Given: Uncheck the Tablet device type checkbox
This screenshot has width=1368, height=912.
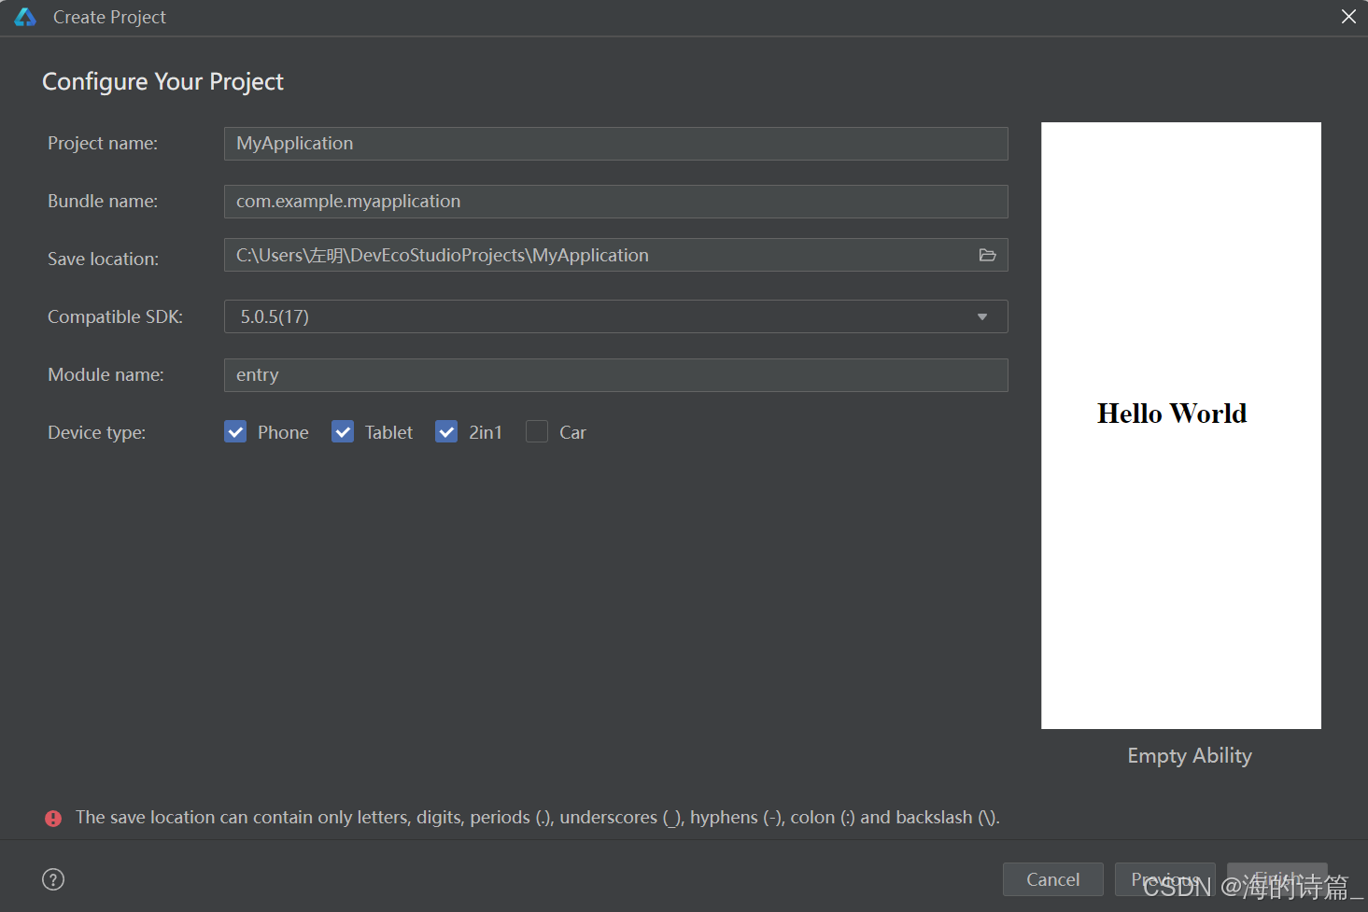Looking at the screenshot, I should point(343,432).
